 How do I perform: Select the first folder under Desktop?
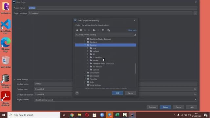[94, 48]
